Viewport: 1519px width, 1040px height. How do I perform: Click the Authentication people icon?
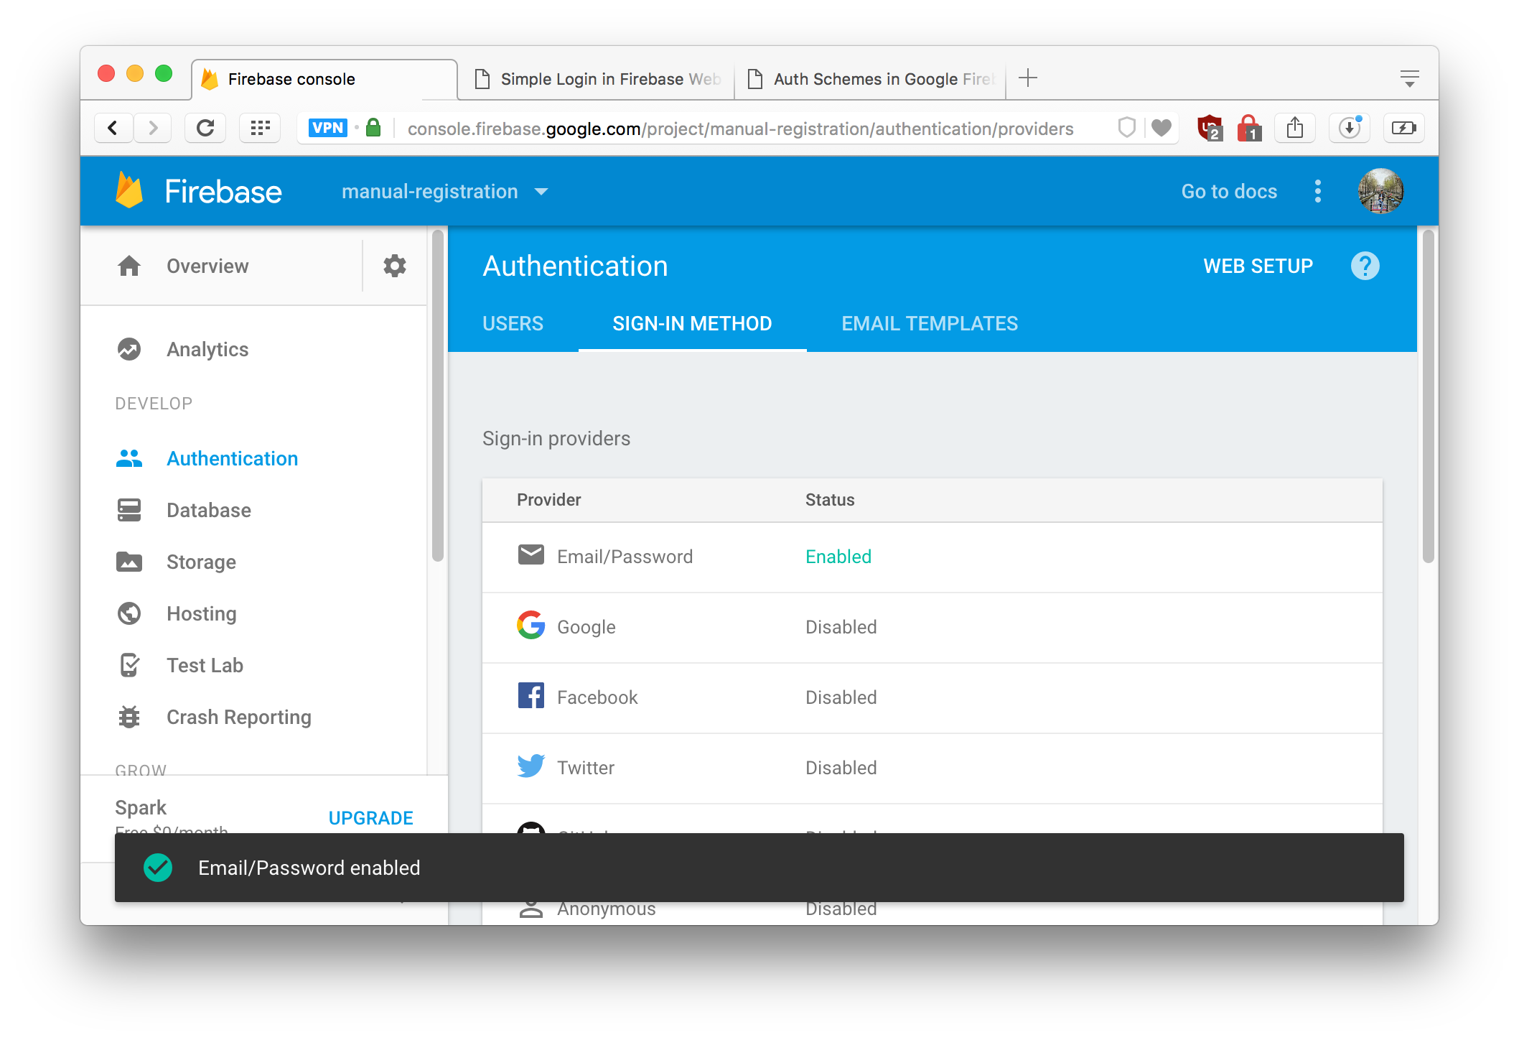click(129, 458)
